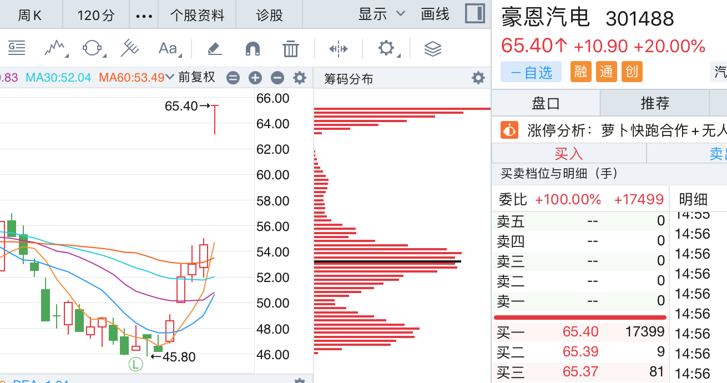Switch to the 推荐 tab
The image size is (727, 383).
655,103
